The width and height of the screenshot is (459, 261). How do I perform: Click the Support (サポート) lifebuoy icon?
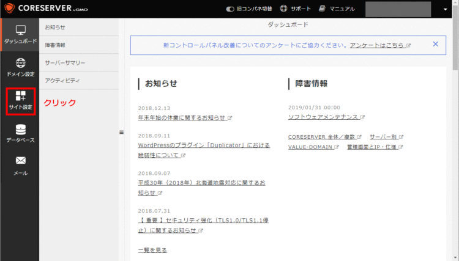pos(283,9)
